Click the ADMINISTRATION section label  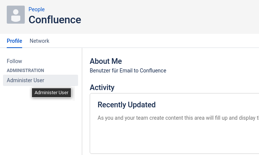26,71
